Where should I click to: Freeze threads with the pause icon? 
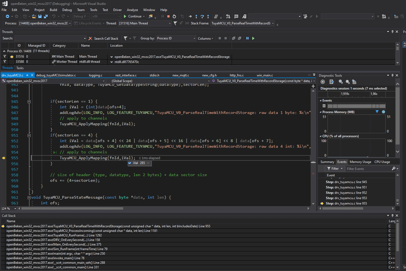247,38
